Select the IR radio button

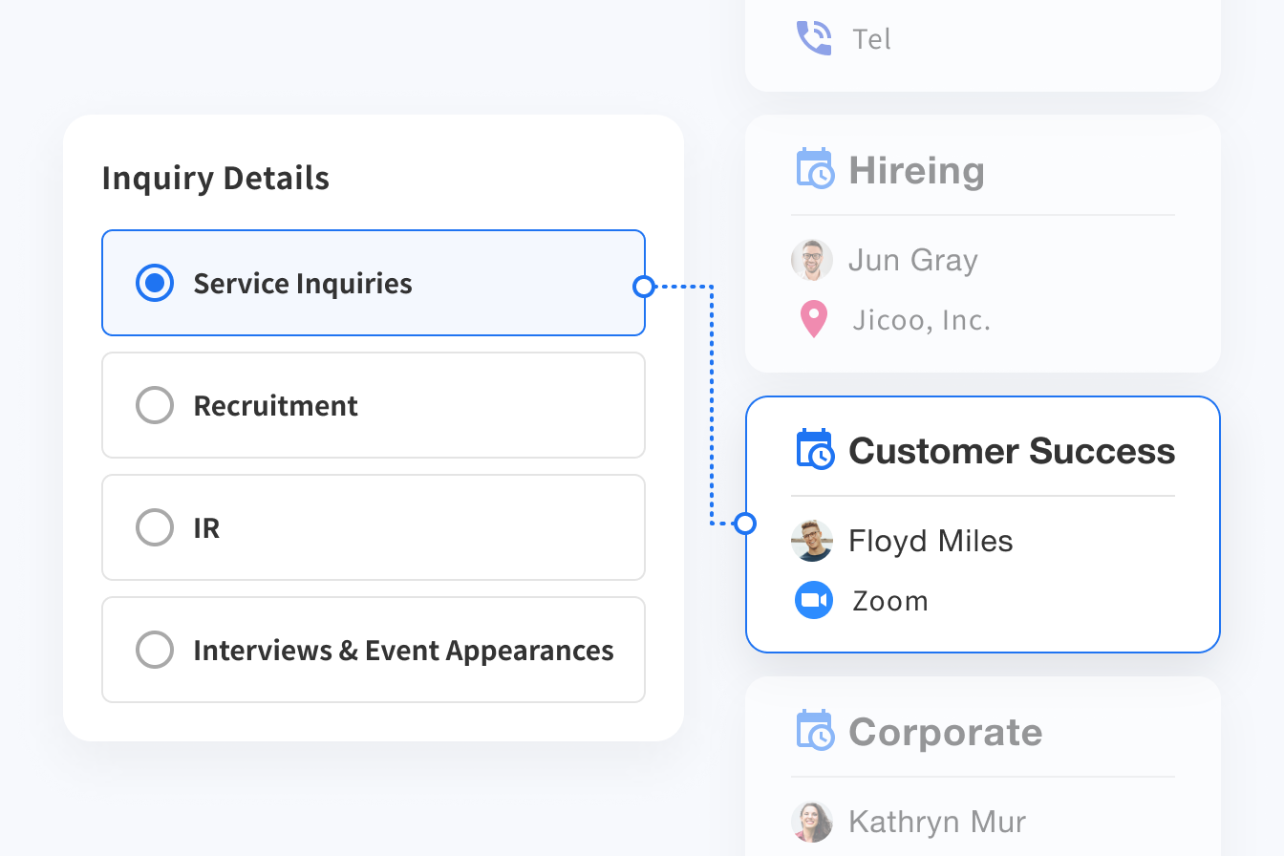tap(154, 527)
